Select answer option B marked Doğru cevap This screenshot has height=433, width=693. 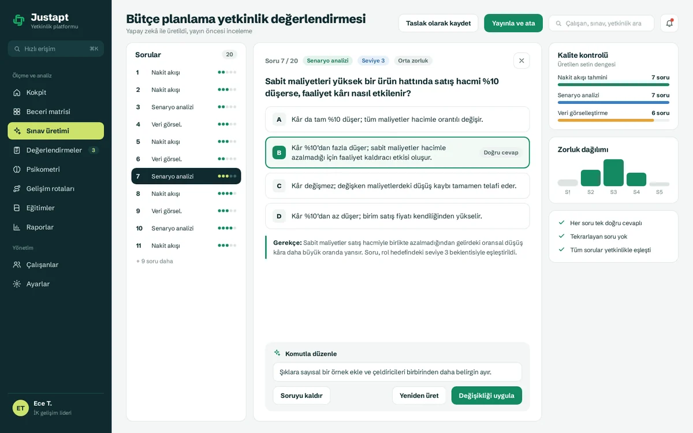[x=397, y=152]
